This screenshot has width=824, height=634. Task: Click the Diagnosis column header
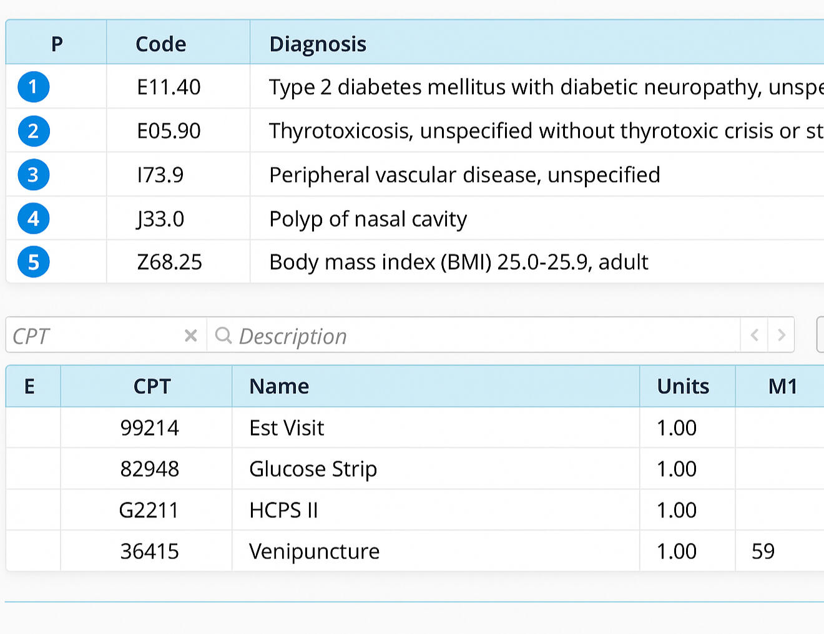[x=318, y=44]
